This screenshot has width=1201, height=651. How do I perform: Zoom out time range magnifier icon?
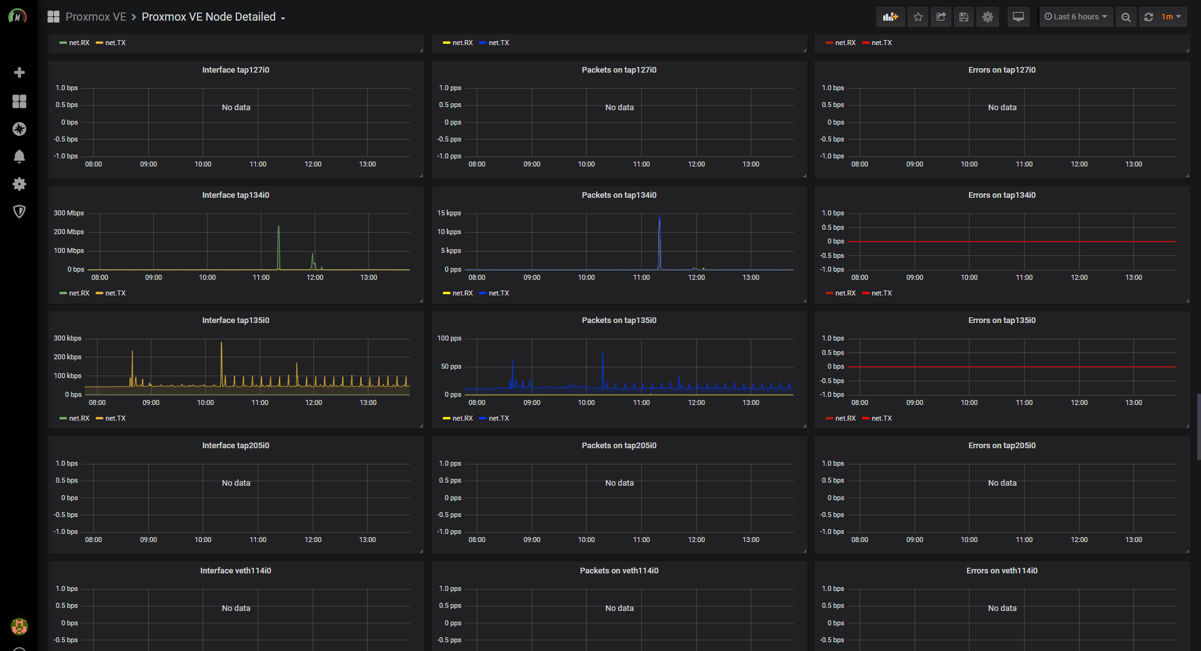[x=1126, y=17]
